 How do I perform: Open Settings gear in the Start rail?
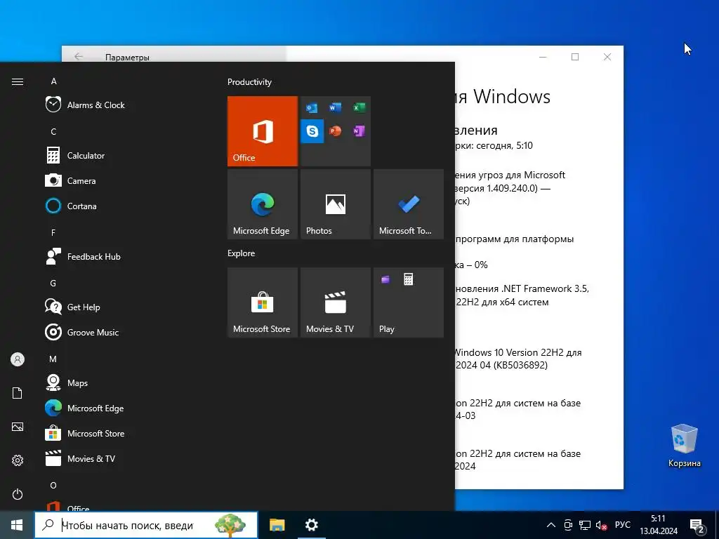coord(18,460)
